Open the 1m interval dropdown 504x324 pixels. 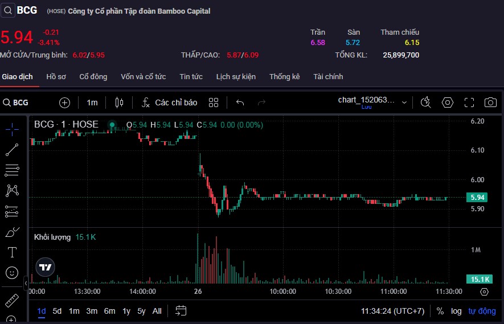[x=92, y=102]
